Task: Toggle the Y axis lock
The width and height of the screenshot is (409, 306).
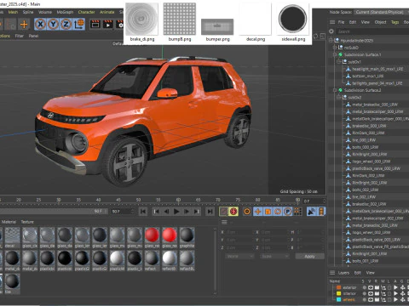Action: point(53,24)
